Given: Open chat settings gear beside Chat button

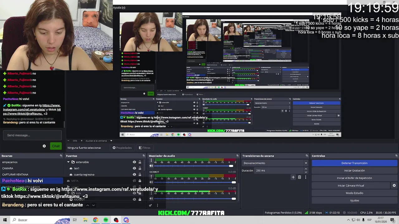Looking at the screenshot, I should coord(44,146).
